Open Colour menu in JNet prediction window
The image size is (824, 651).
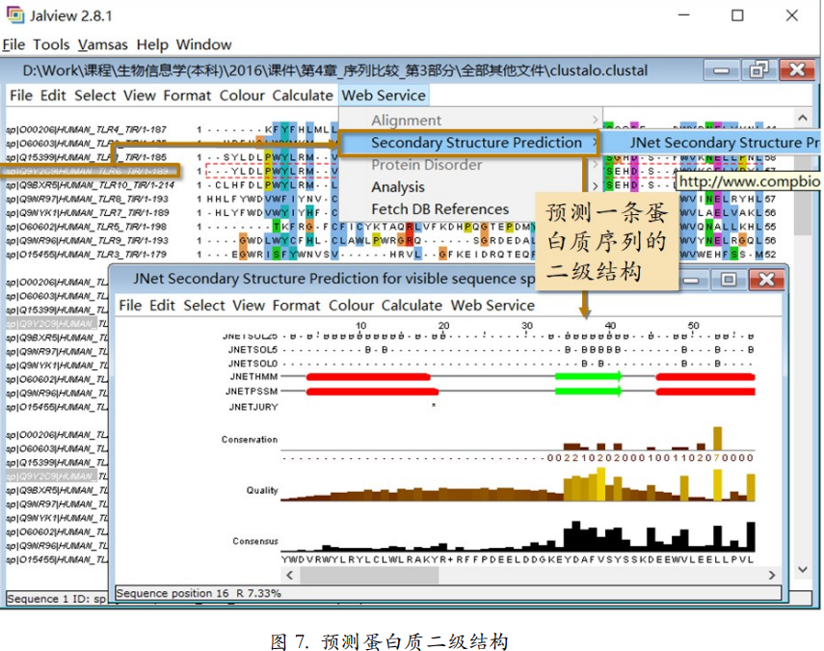click(351, 305)
